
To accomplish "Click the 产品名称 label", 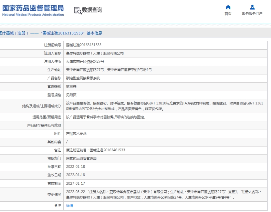I will tap(54, 78).
